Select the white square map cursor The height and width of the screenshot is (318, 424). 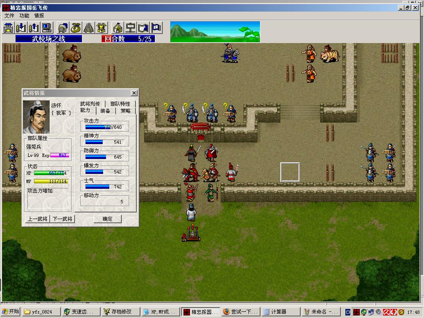coord(290,172)
